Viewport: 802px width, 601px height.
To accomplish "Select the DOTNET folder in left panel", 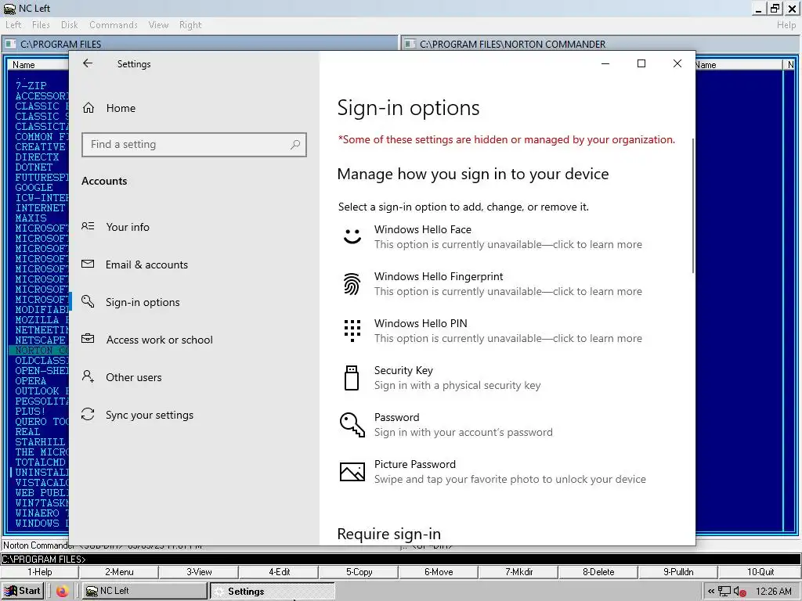I will pos(34,167).
